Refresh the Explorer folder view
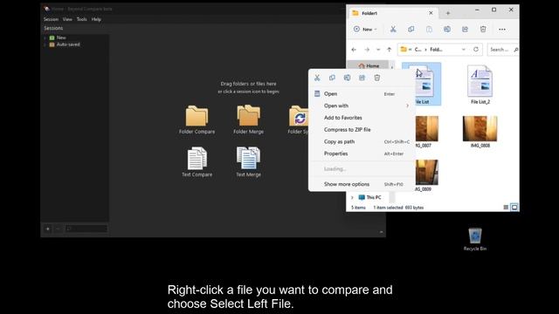Image resolution: width=559 pixels, height=314 pixels. click(476, 50)
